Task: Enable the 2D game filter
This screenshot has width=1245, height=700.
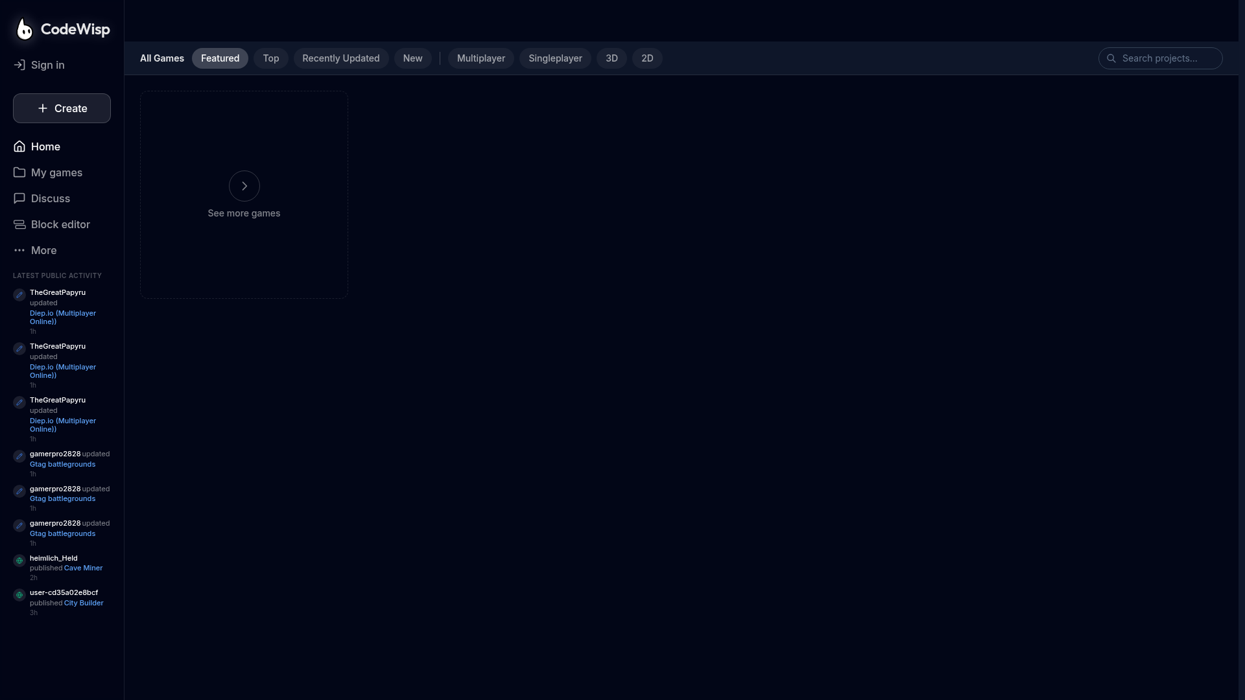Action: pyautogui.click(x=647, y=58)
